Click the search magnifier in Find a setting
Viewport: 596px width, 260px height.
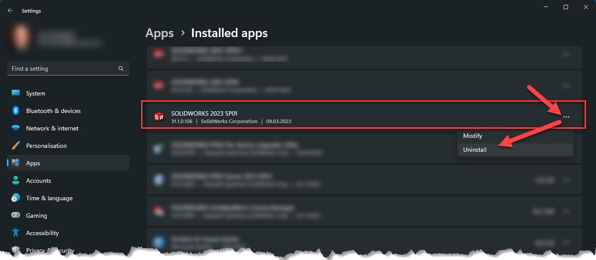pyautogui.click(x=121, y=68)
